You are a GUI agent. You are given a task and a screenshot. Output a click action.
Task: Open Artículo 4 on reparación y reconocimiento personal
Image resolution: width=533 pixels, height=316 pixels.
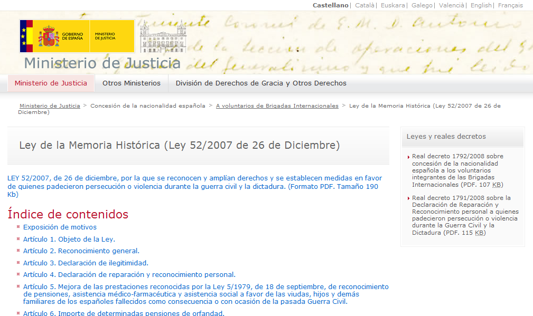[x=129, y=274]
